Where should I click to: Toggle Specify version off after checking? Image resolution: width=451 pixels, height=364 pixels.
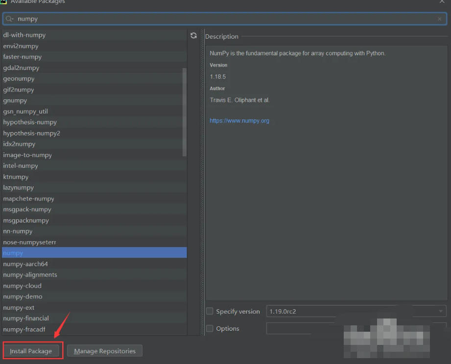pos(210,311)
